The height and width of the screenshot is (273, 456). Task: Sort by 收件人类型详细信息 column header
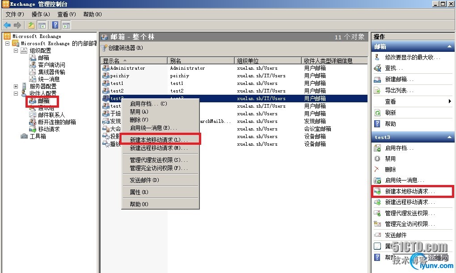click(334, 61)
